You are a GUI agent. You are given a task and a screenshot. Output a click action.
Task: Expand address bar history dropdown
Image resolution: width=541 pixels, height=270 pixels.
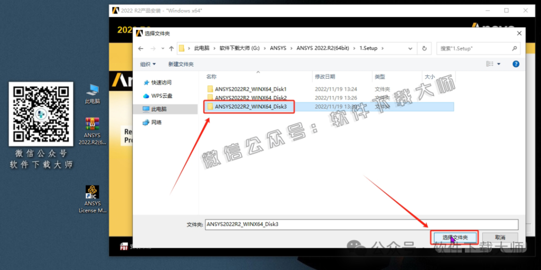410,49
